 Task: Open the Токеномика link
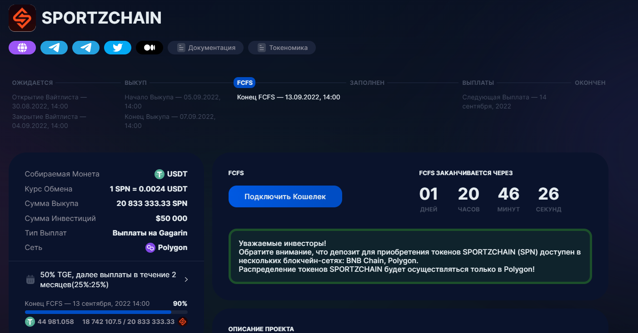coord(282,48)
